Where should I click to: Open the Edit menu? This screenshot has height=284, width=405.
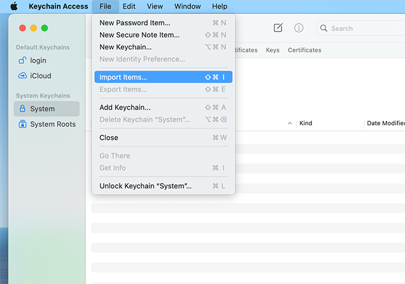(129, 6)
